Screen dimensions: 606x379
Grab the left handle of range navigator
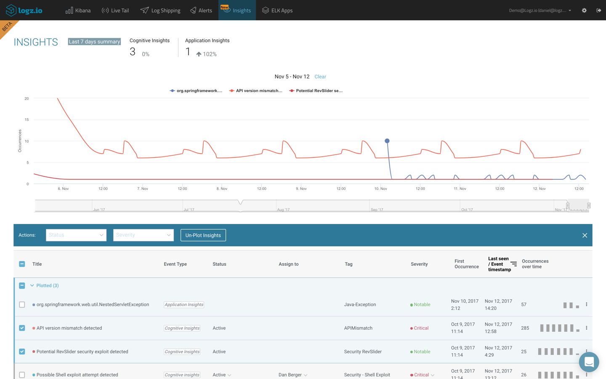point(568,206)
